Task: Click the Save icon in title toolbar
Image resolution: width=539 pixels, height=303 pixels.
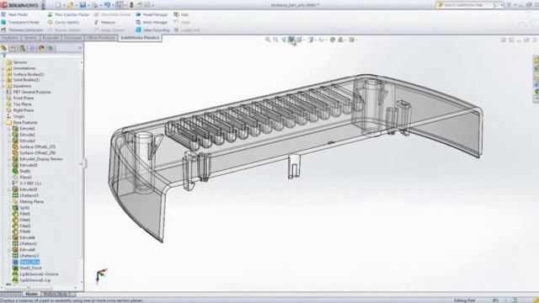Action: coord(83,5)
